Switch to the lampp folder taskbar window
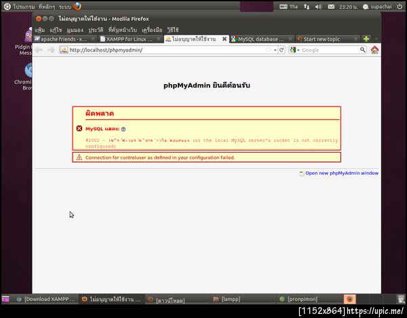 click(243, 299)
